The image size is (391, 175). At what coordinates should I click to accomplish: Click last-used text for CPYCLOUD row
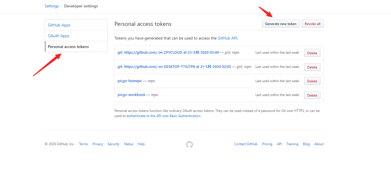click(x=277, y=53)
